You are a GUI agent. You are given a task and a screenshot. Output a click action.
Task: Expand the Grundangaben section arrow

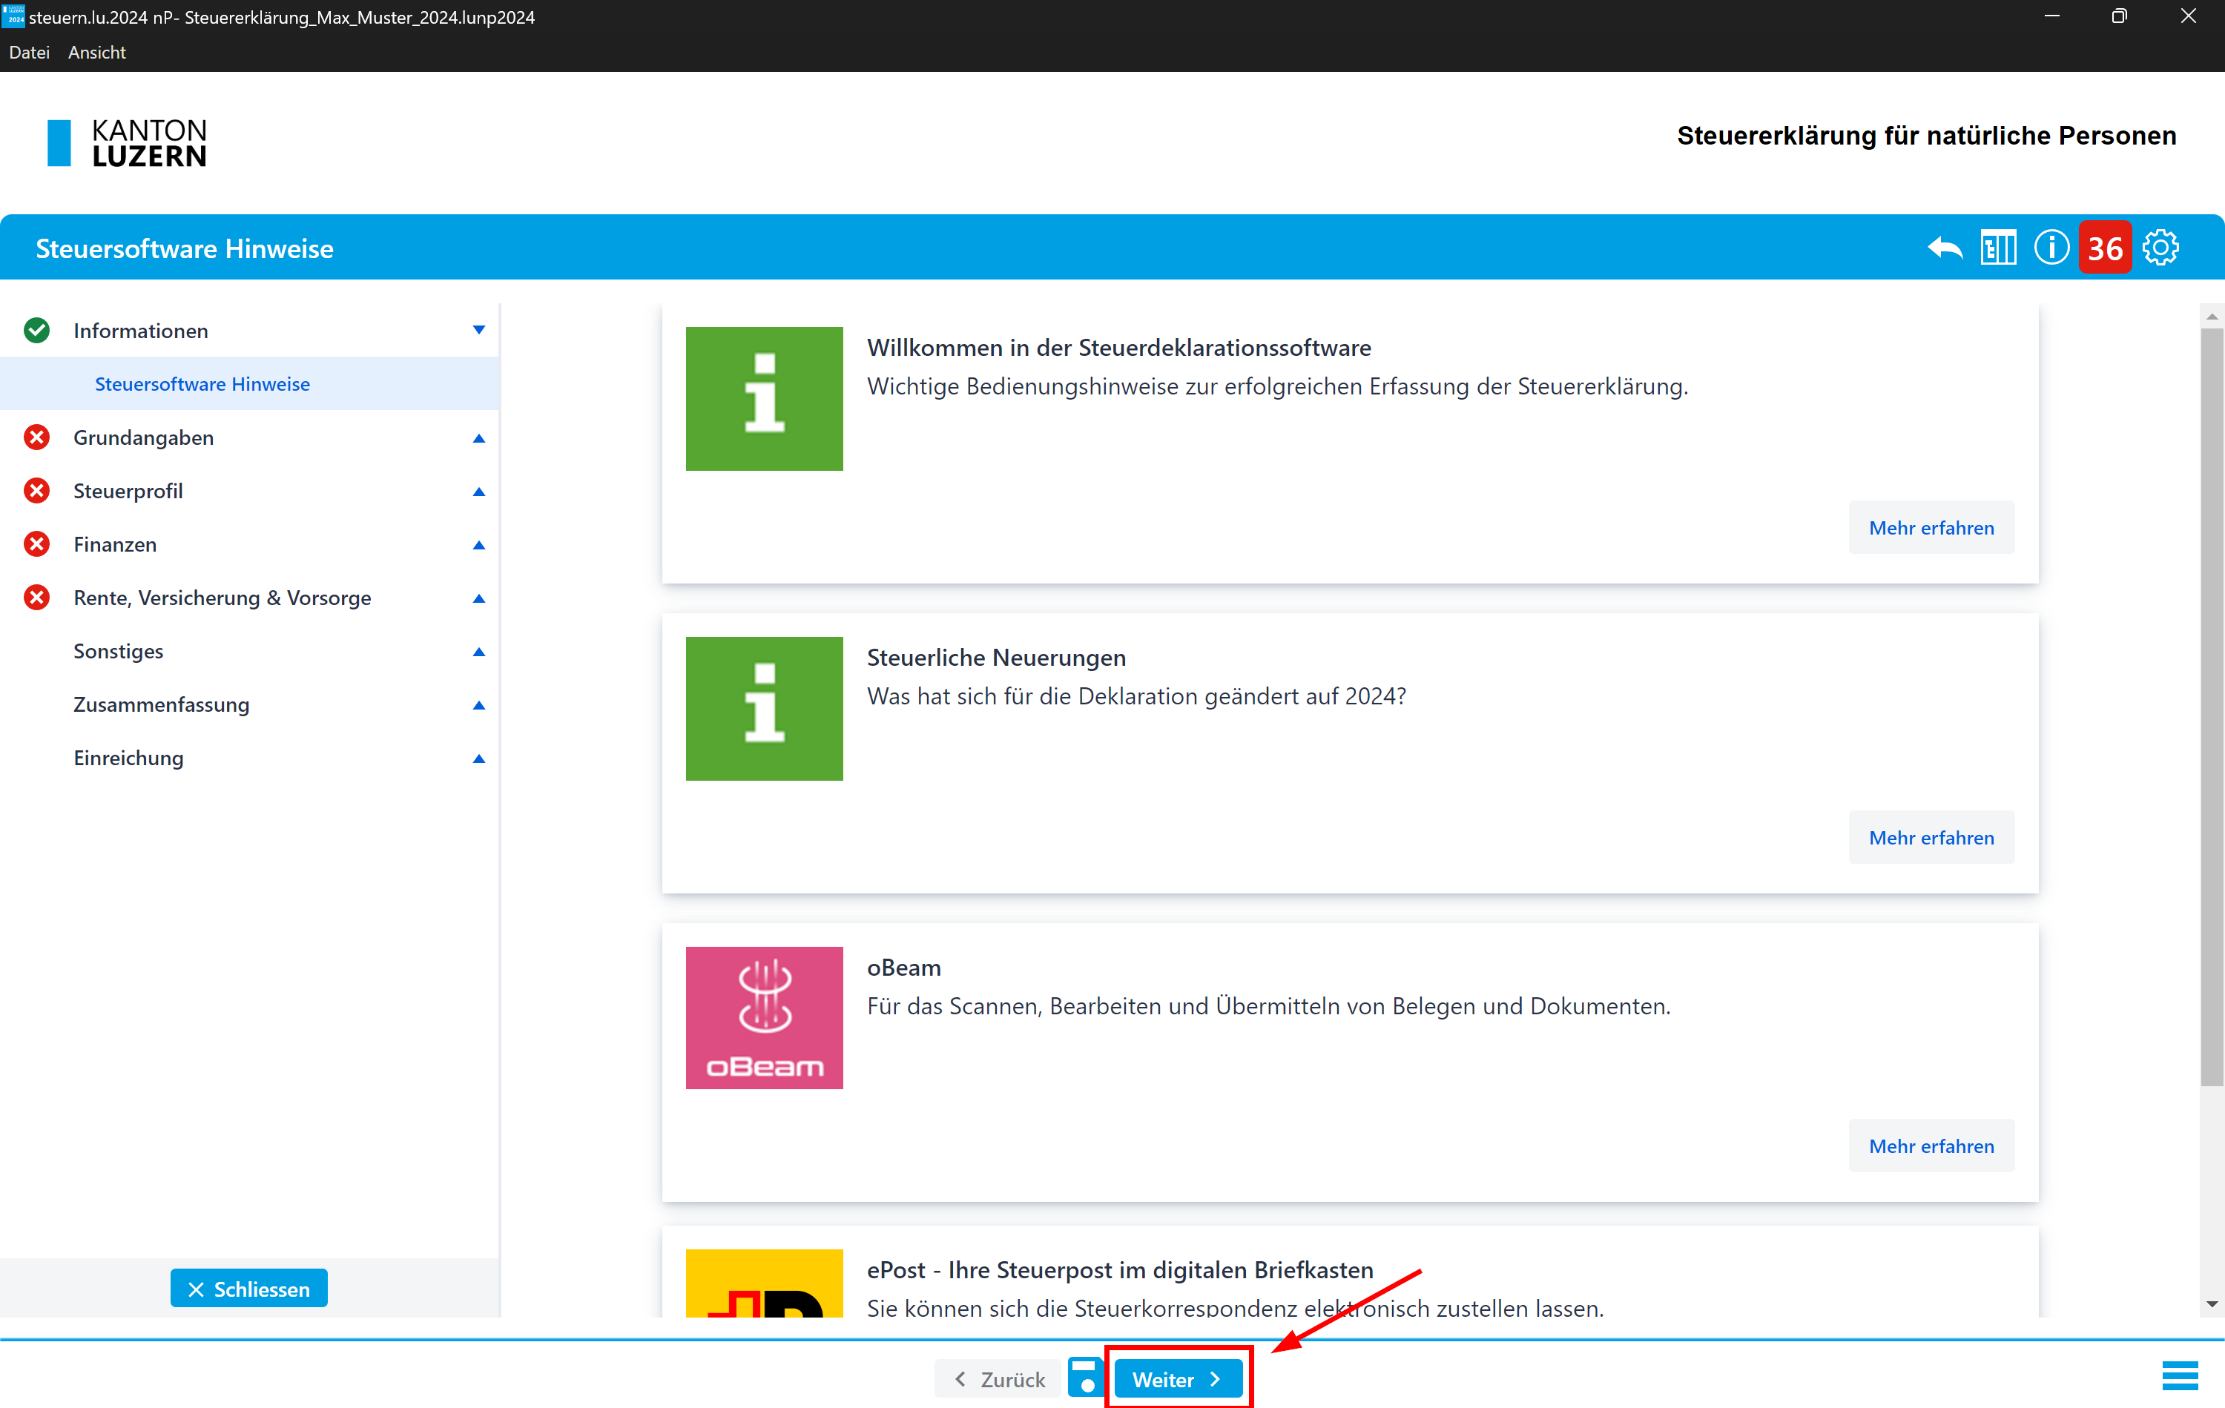click(478, 438)
